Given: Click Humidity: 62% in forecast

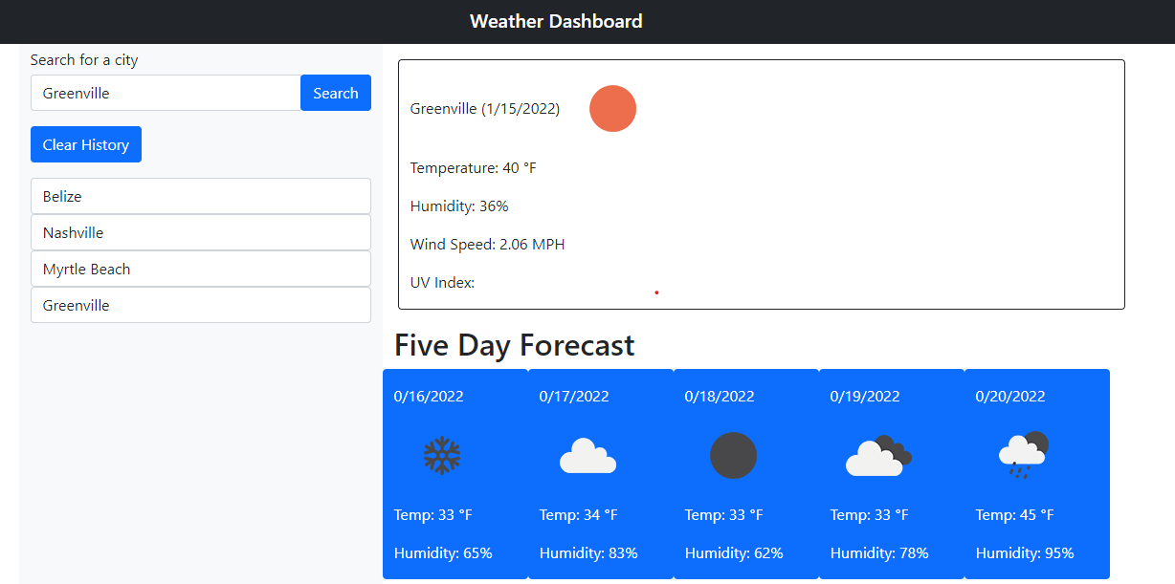Looking at the screenshot, I should coord(734,553).
